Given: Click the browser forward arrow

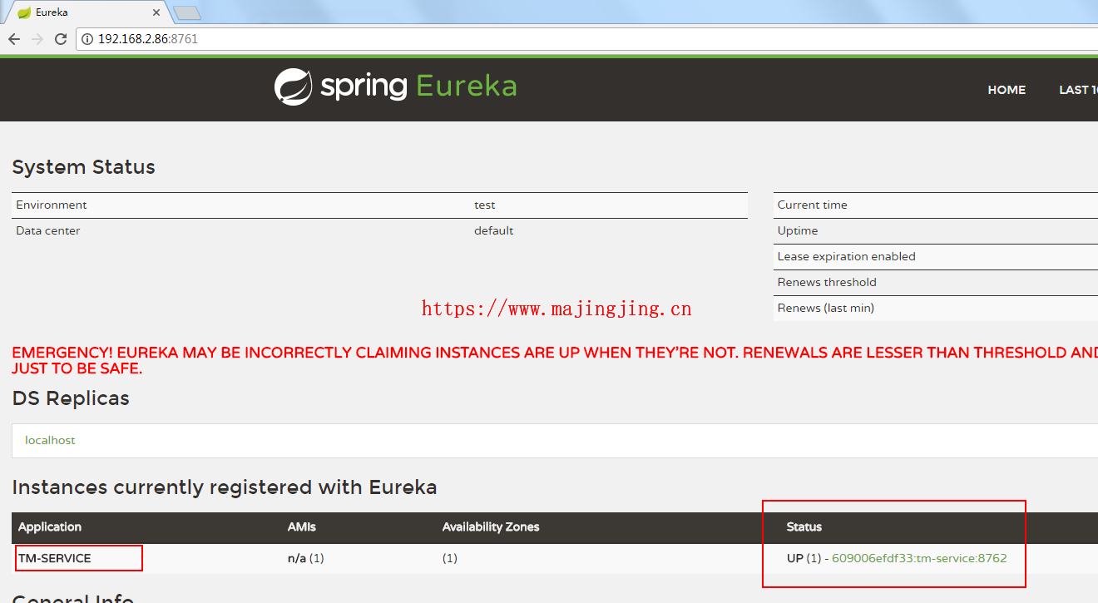Looking at the screenshot, I should [37, 39].
